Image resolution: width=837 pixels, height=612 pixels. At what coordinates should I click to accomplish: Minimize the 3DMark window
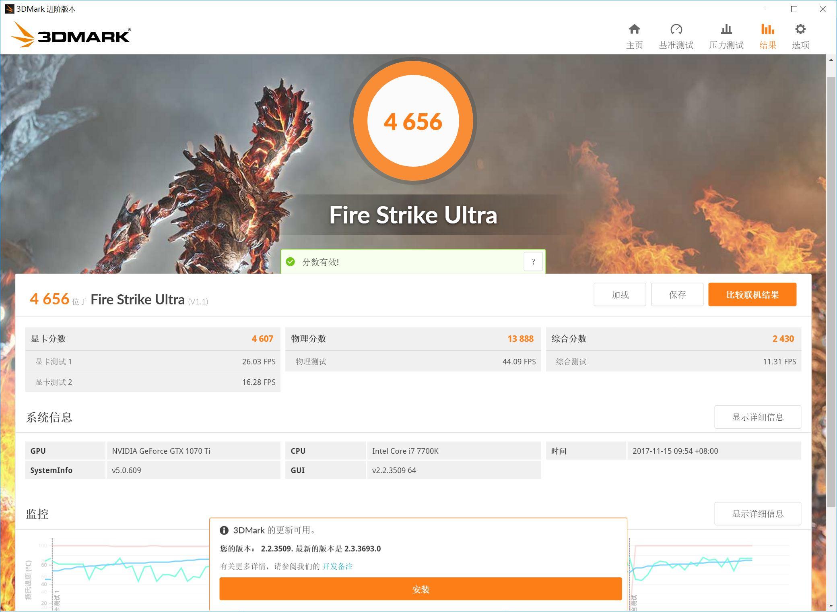pos(766,9)
